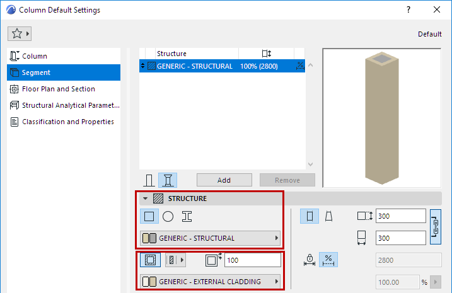Open Structural Analytical Parameters page

(64, 105)
